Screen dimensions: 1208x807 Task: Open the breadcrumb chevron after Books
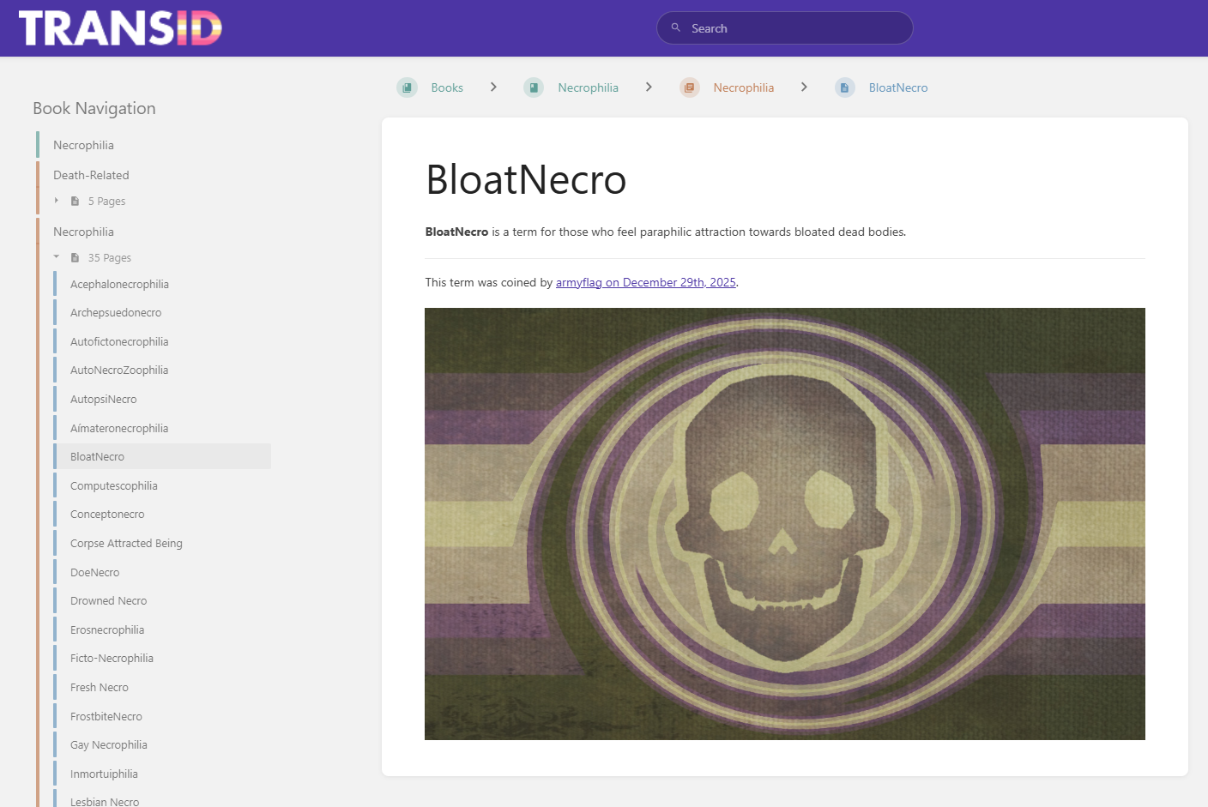[493, 87]
